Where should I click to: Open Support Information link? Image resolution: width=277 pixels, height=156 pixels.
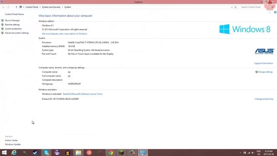tap(264, 63)
